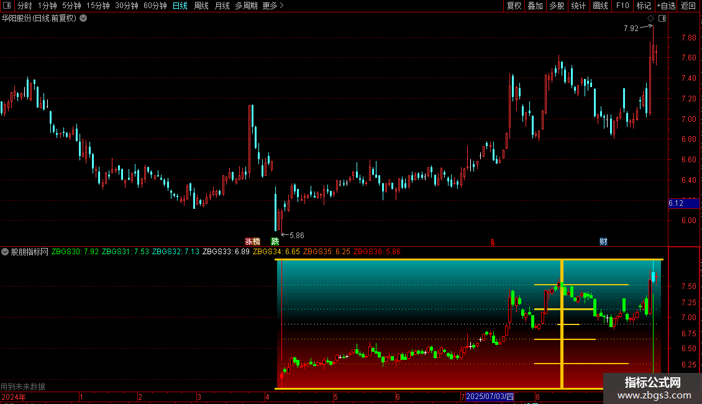Select the 日线 daily chart tab
Screen dimensions: 702x404
(180, 6)
